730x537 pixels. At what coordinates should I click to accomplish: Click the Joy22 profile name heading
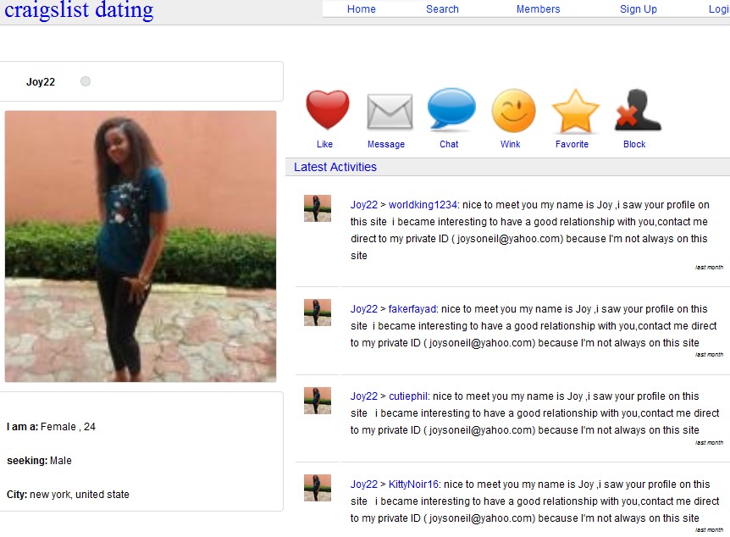[41, 82]
